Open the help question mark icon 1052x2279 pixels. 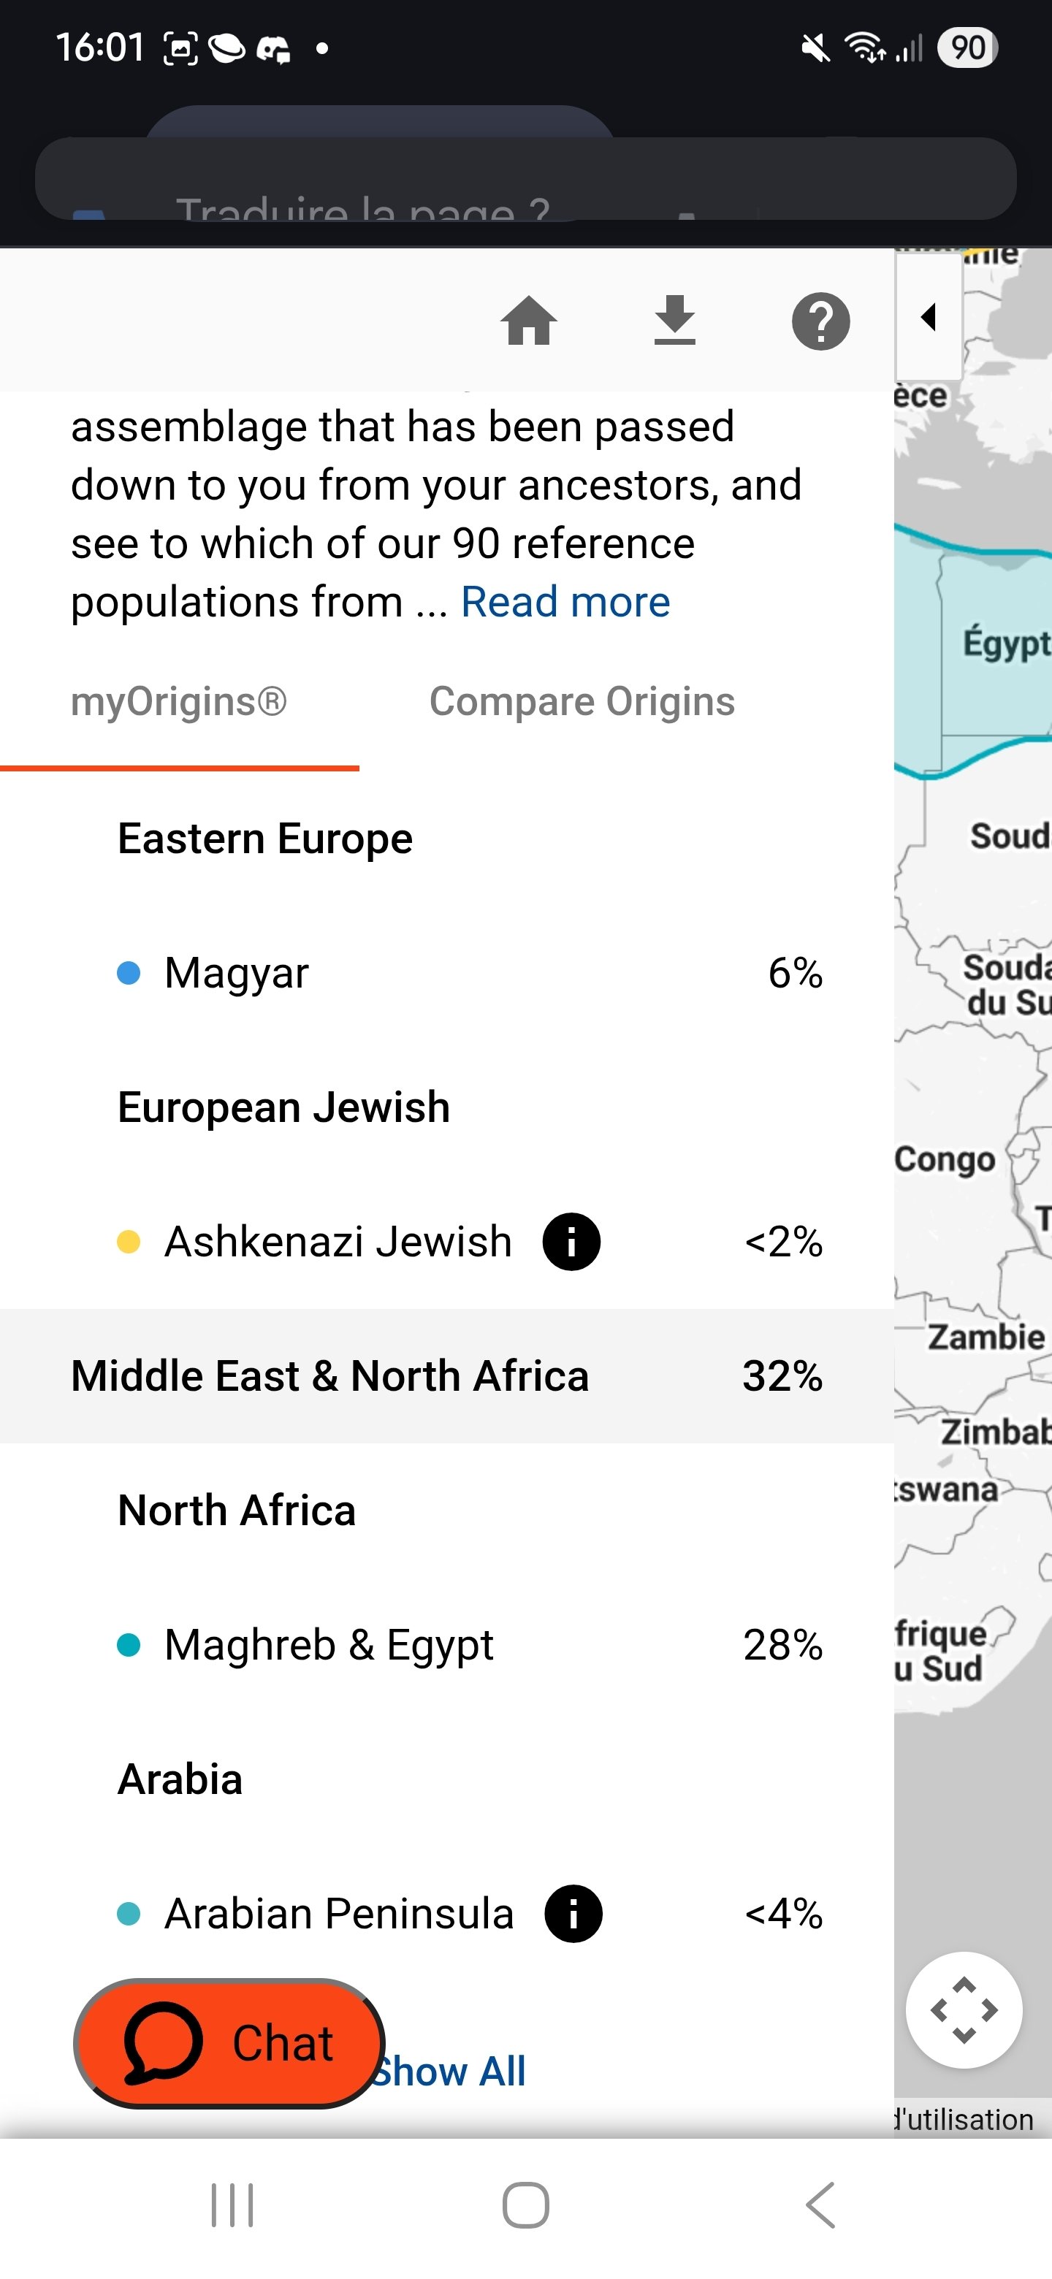[x=820, y=321]
